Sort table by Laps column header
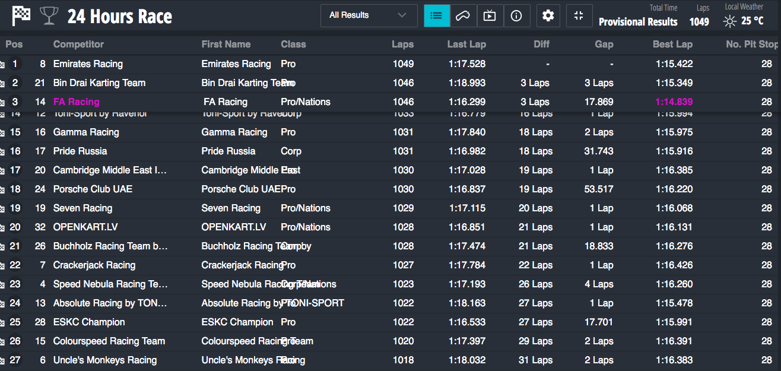This screenshot has height=371, width=781. pyautogui.click(x=402, y=45)
